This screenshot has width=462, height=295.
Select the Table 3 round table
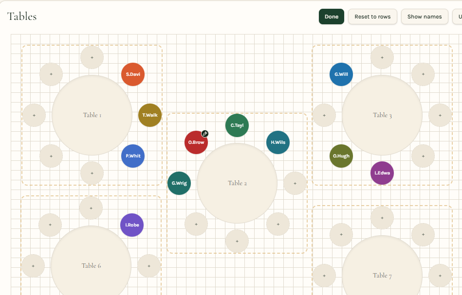tap(382, 115)
